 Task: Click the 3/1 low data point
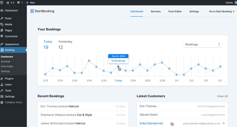point(176,75)
